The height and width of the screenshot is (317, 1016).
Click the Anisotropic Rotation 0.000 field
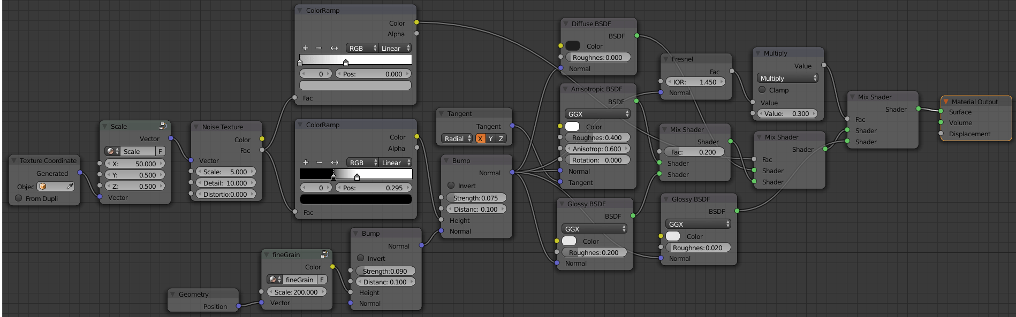click(x=598, y=160)
